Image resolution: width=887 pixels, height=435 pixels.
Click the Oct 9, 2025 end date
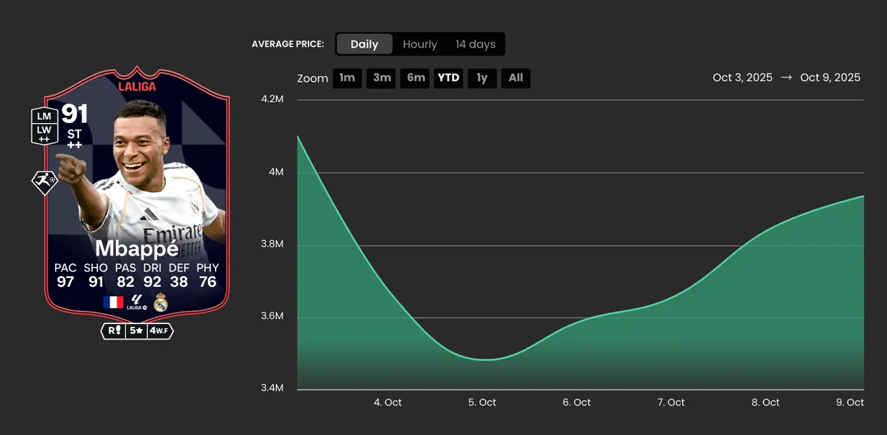point(830,78)
